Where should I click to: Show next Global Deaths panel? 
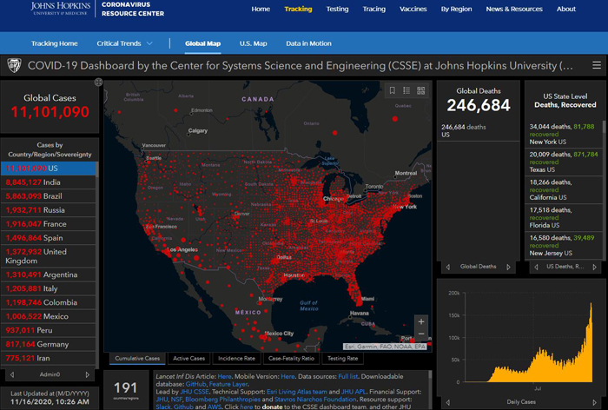tap(508, 267)
